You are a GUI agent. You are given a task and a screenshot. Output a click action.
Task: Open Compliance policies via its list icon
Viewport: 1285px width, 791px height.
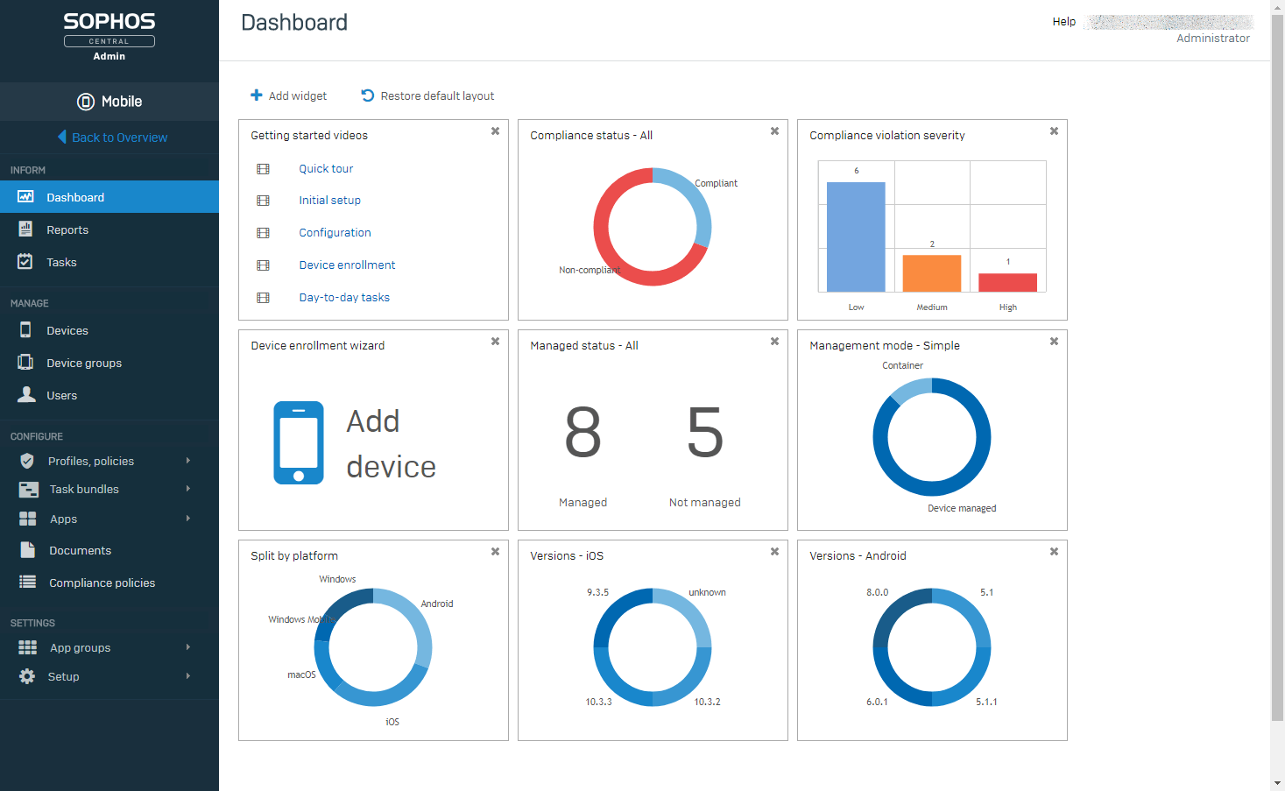[x=26, y=582]
